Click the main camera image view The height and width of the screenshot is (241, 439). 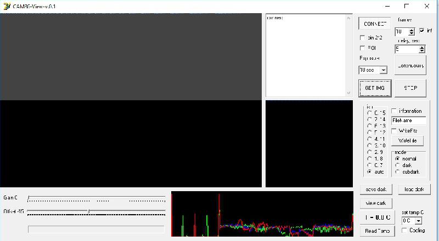click(x=131, y=100)
